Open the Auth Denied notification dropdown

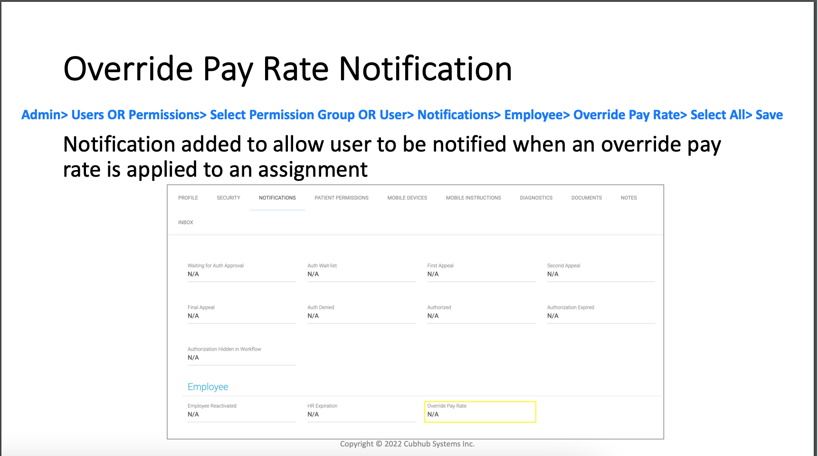click(x=361, y=314)
